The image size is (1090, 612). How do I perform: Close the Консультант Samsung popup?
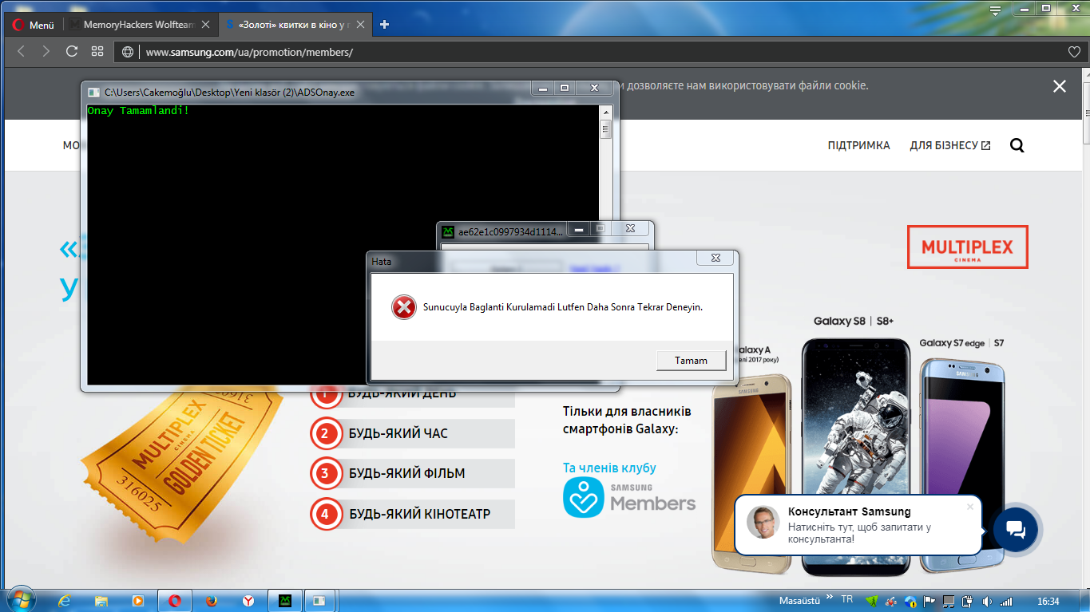[970, 506]
